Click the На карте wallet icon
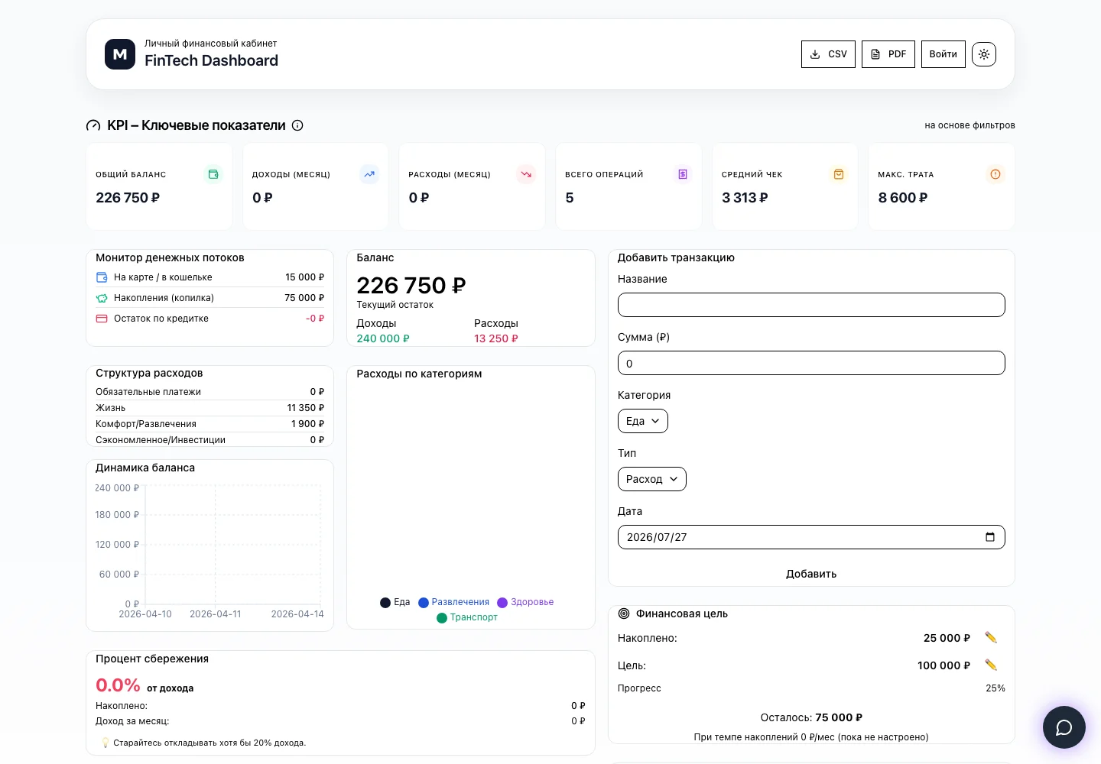The image size is (1101, 764). coord(102,277)
